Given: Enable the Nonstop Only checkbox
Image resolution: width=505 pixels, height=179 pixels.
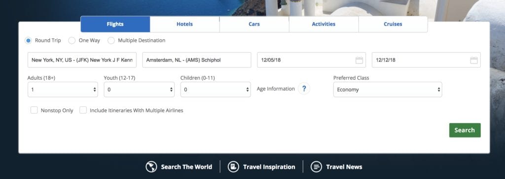Looking at the screenshot, I should coord(34,110).
